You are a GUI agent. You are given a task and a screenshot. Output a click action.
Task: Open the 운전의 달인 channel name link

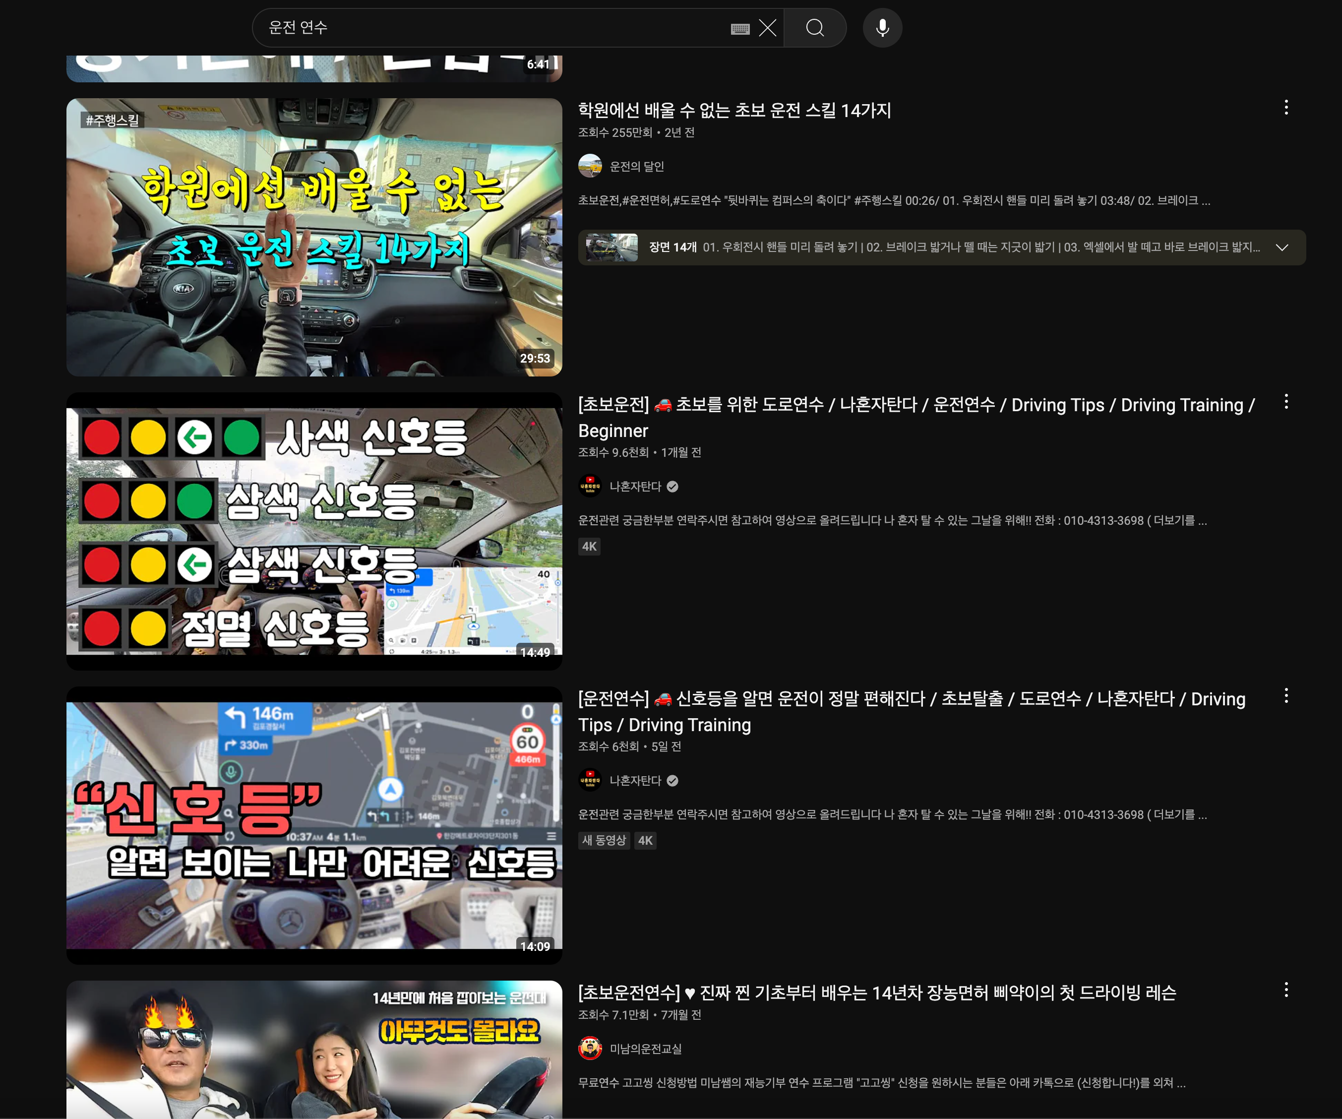pyautogui.click(x=636, y=166)
